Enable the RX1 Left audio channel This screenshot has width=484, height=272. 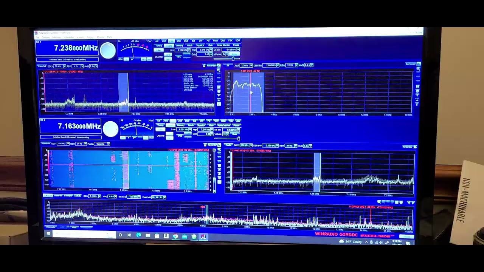[x=168, y=54]
